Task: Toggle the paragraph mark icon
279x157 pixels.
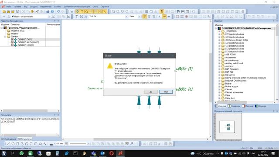Action: pyautogui.click(x=162, y=12)
